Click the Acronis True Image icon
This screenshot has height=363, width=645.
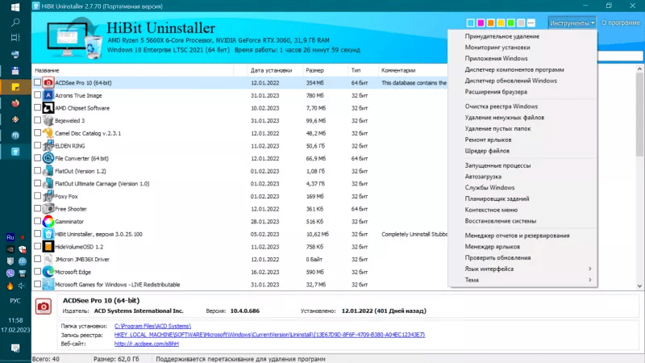point(48,95)
